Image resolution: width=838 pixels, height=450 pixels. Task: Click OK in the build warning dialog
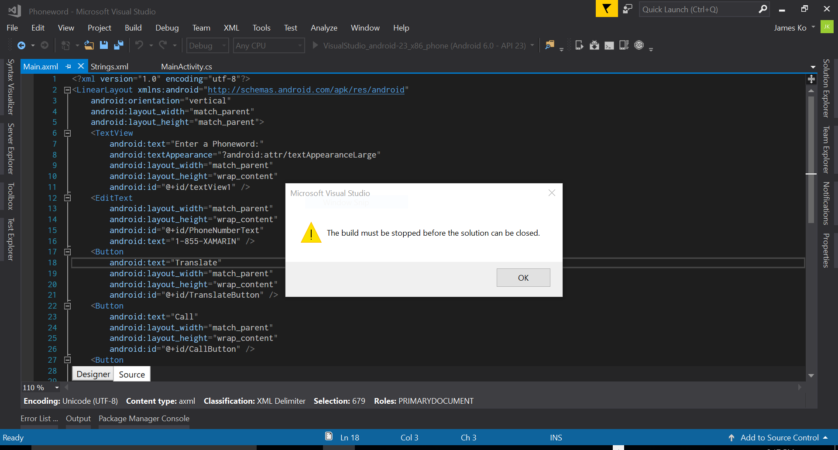click(x=523, y=278)
